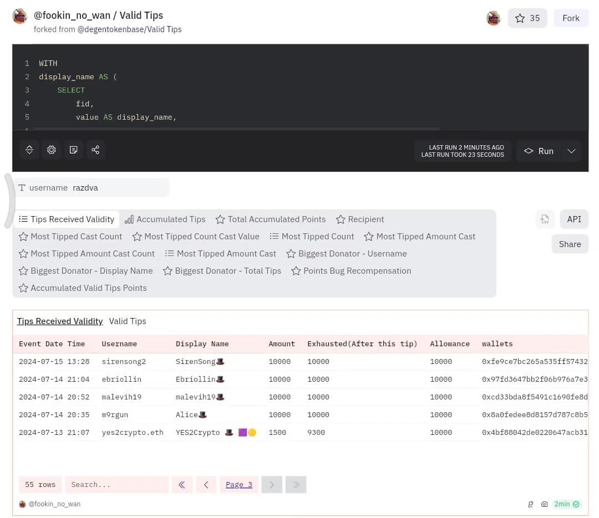Click the wallets column header
Viewport: 599px width, 518px height.
[x=497, y=344]
